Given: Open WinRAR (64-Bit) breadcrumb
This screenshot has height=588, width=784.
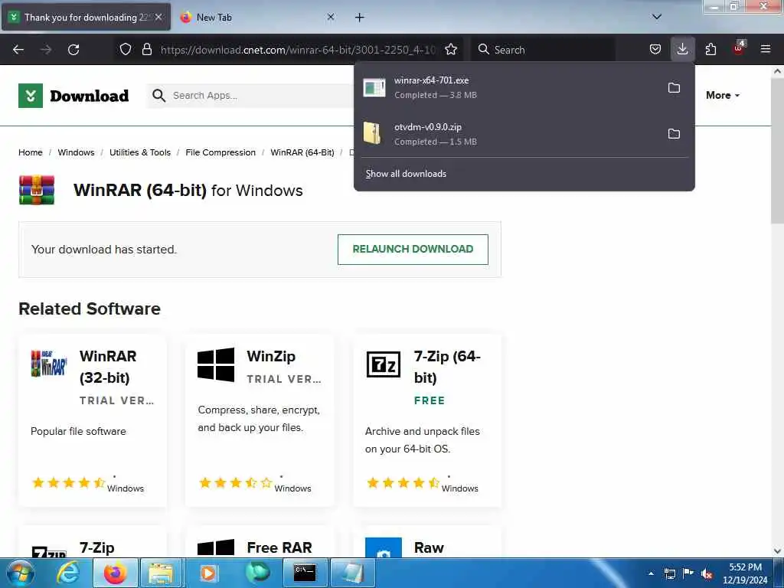Looking at the screenshot, I should 302,152.
